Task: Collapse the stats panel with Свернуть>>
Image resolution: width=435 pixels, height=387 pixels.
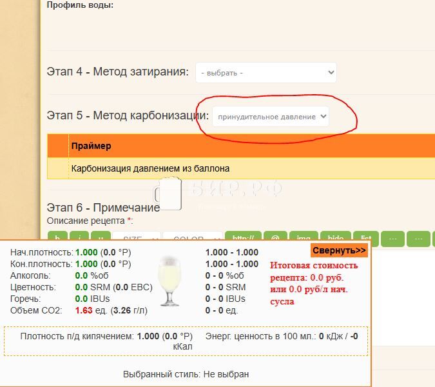Action: click(339, 250)
